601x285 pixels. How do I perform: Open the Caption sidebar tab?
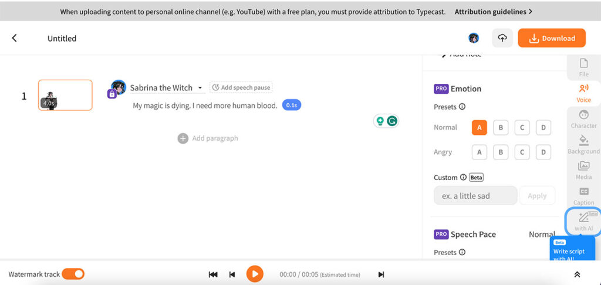tap(583, 196)
